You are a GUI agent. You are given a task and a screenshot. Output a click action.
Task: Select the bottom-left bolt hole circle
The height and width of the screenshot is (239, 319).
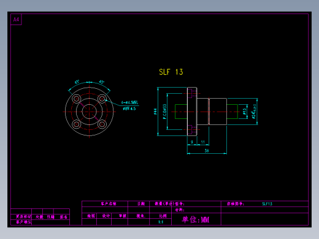click(x=77, y=124)
